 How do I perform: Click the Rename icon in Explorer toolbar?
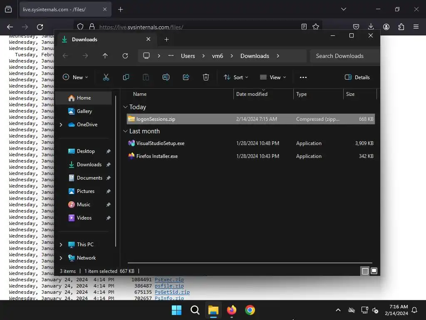[x=166, y=77]
